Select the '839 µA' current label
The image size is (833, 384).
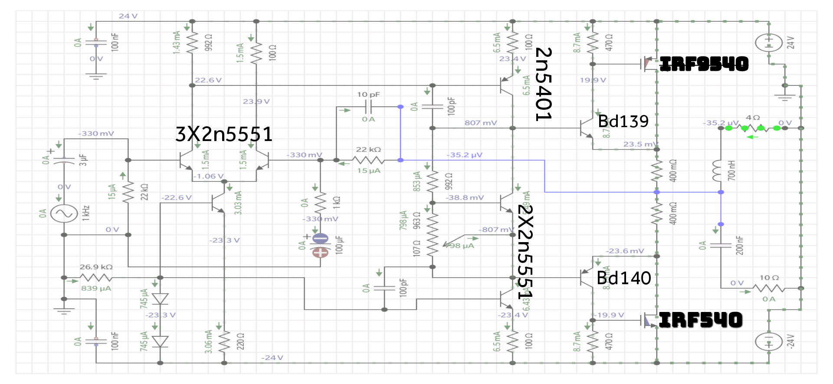[x=96, y=289]
